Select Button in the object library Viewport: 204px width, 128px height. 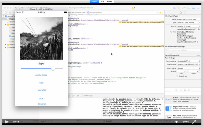click(183, 100)
